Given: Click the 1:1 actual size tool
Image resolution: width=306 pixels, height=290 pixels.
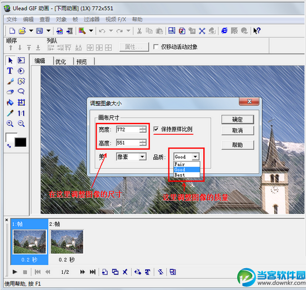Looking at the screenshot, I should pos(21,113).
